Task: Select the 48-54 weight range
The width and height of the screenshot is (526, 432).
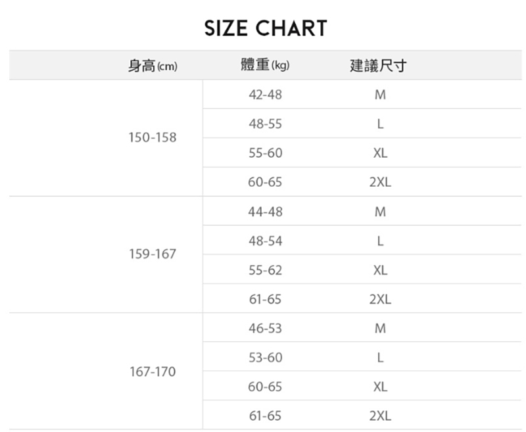Action: (265, 241)
